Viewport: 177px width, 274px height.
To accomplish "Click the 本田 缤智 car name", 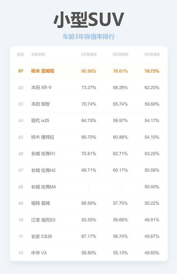I will tap(40, 104).
